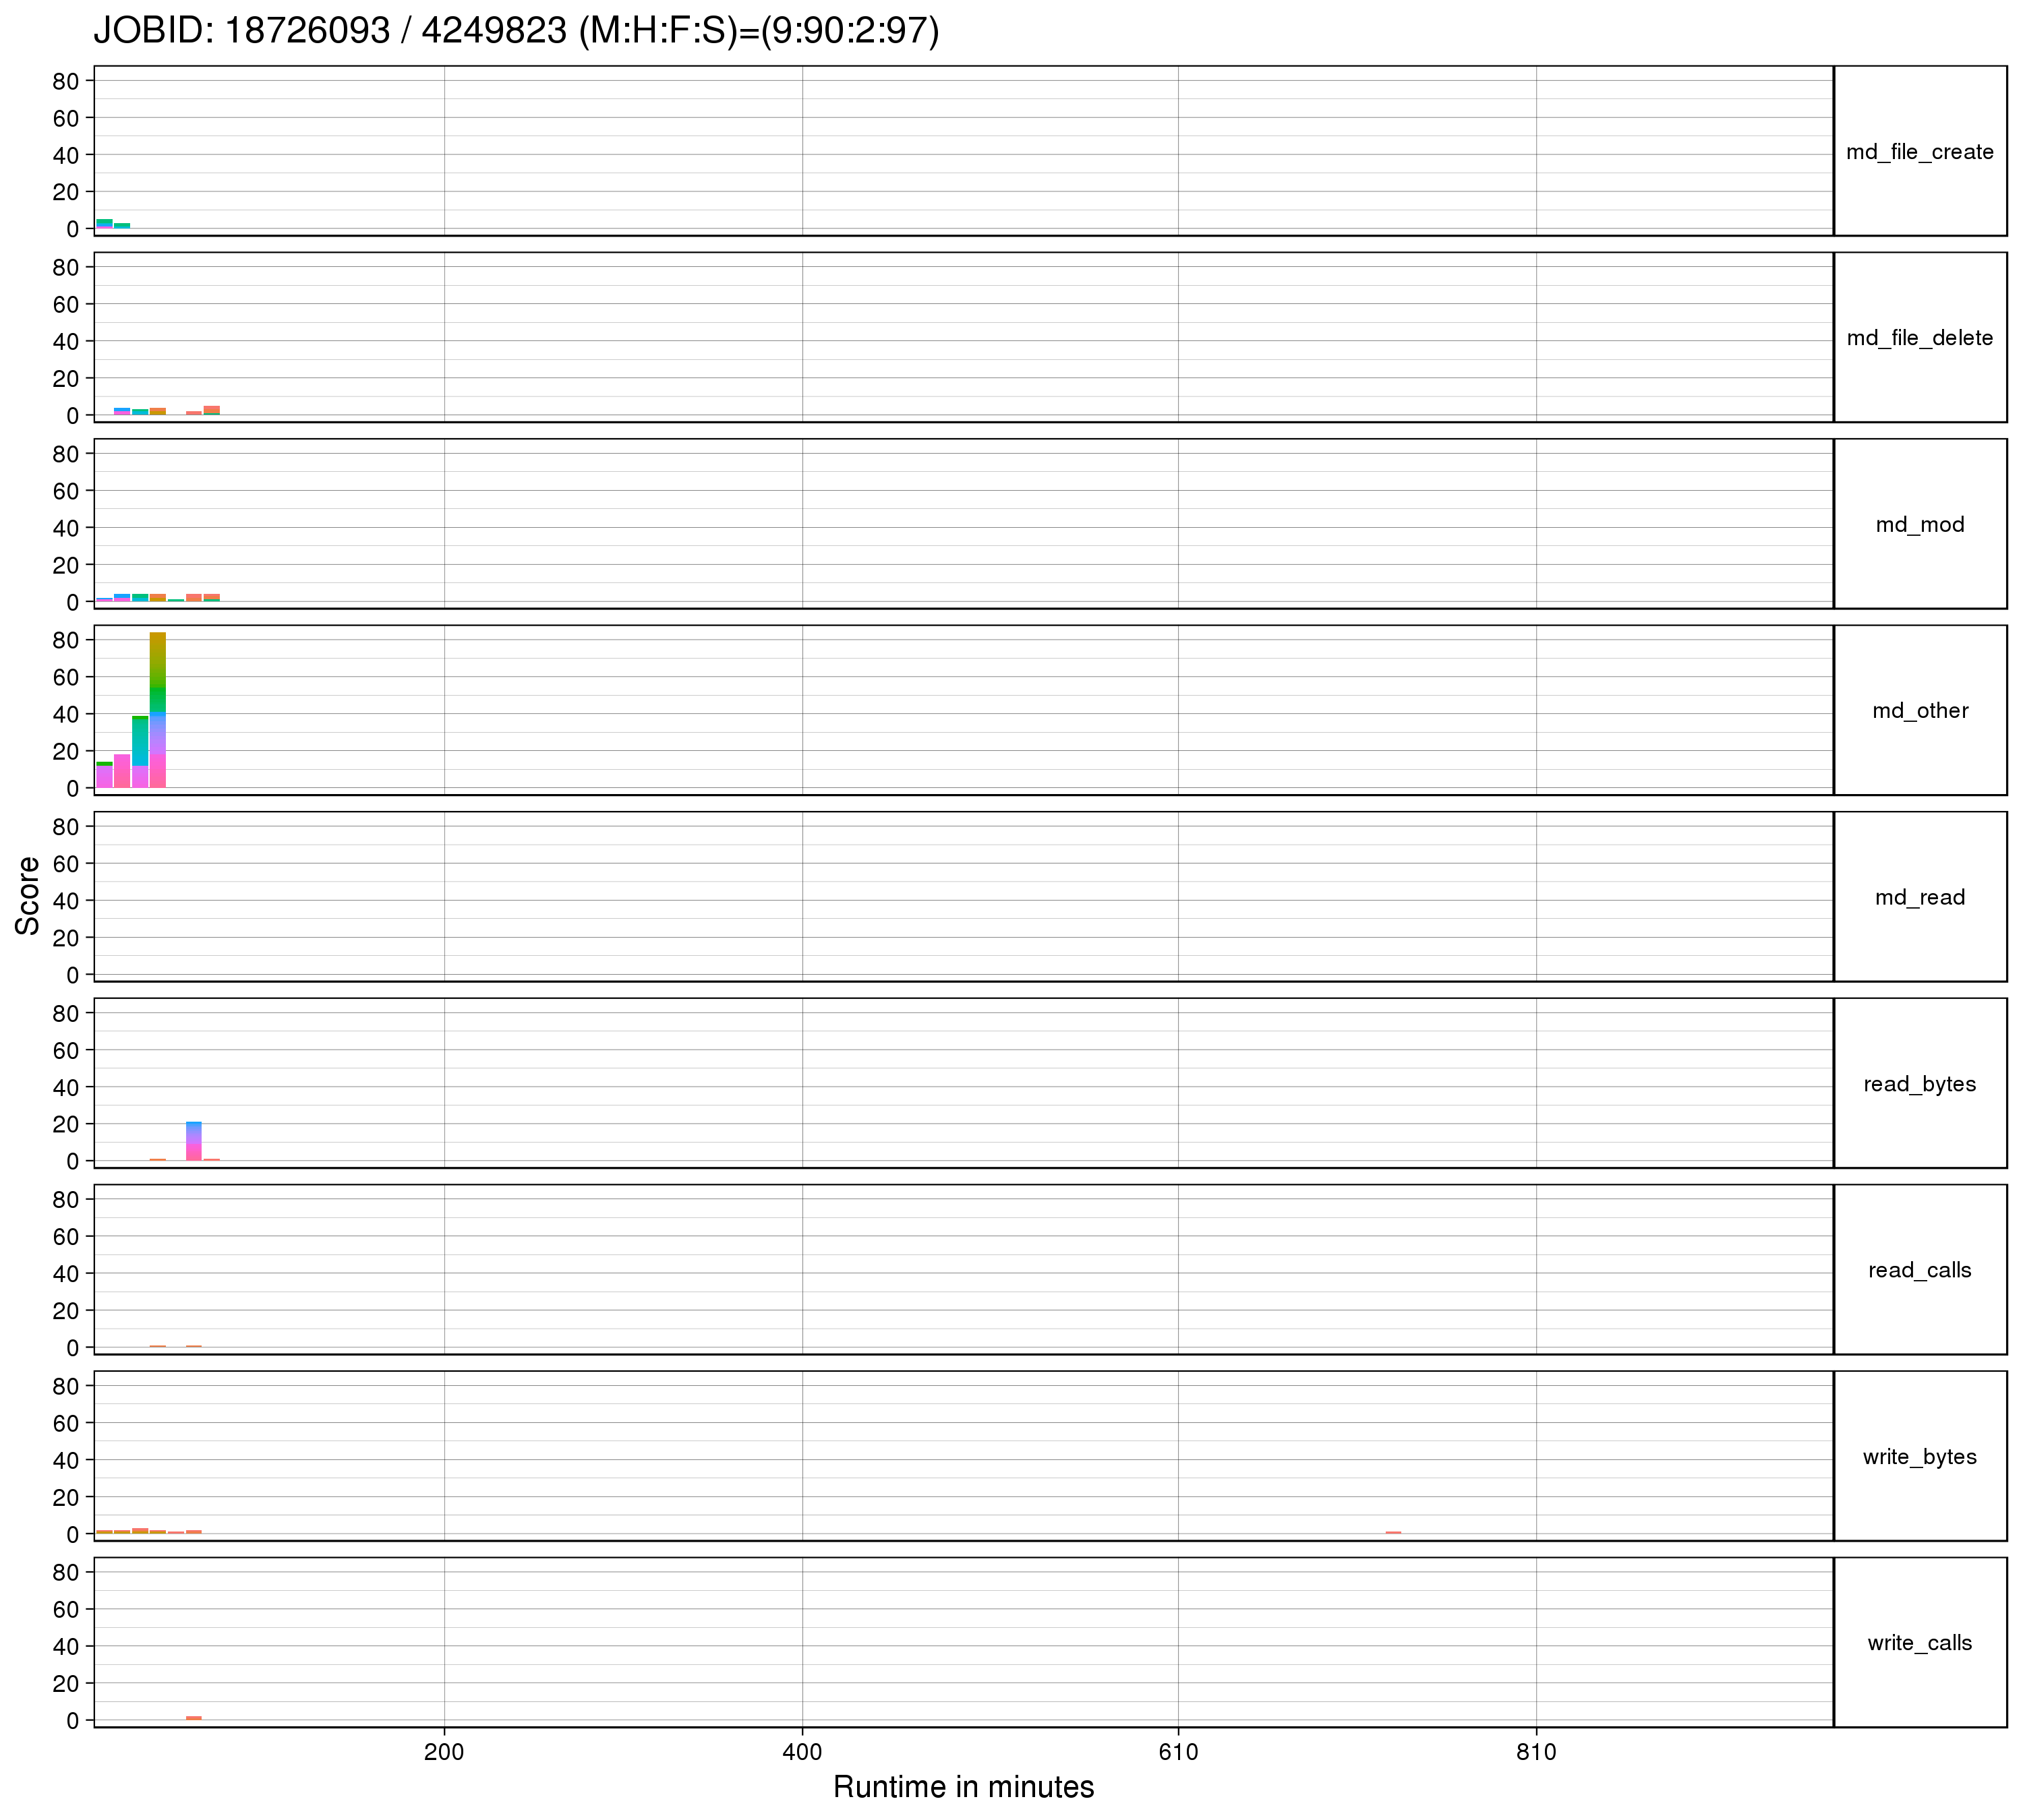Viewport: 2023px width, 1820px height.
Task: Click the 400 x-axis tick label
Action: (801, 1752)
